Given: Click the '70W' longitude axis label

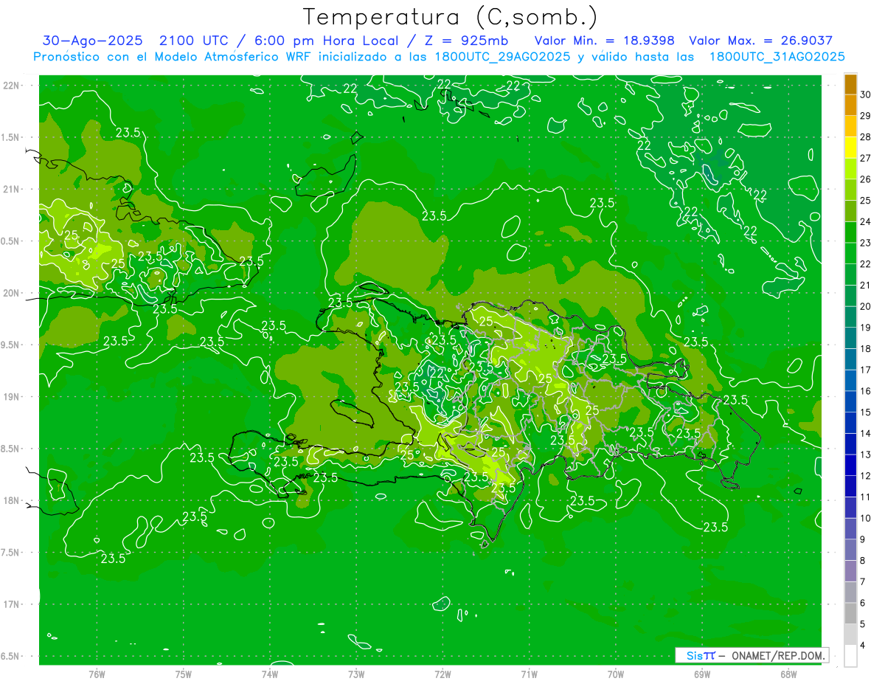Looking at the screenshot, I should [616, 674].
